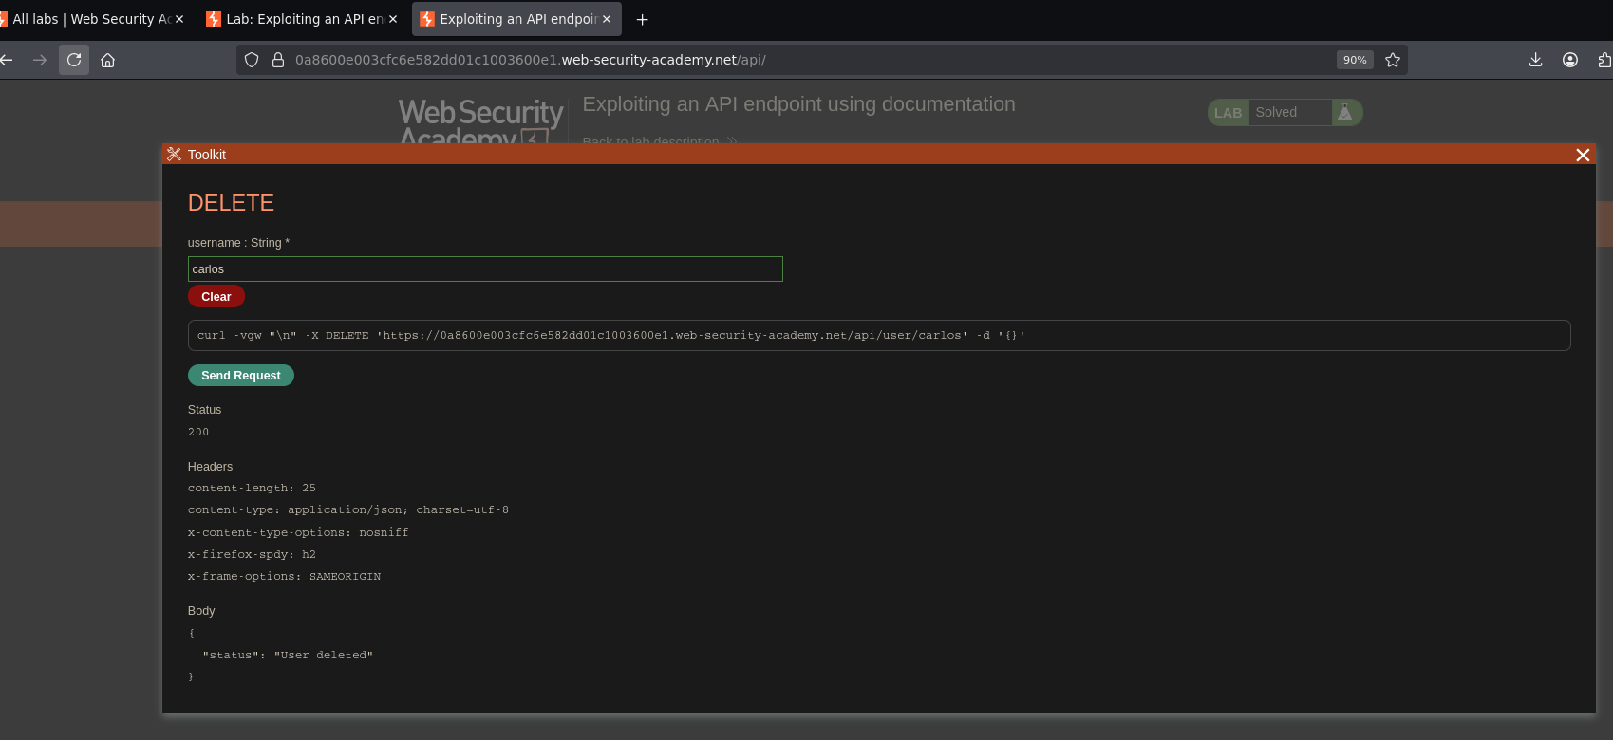Switch to Lab: Exploiting an API tab
Screen dimensions: 1613x740
(303, 19)
